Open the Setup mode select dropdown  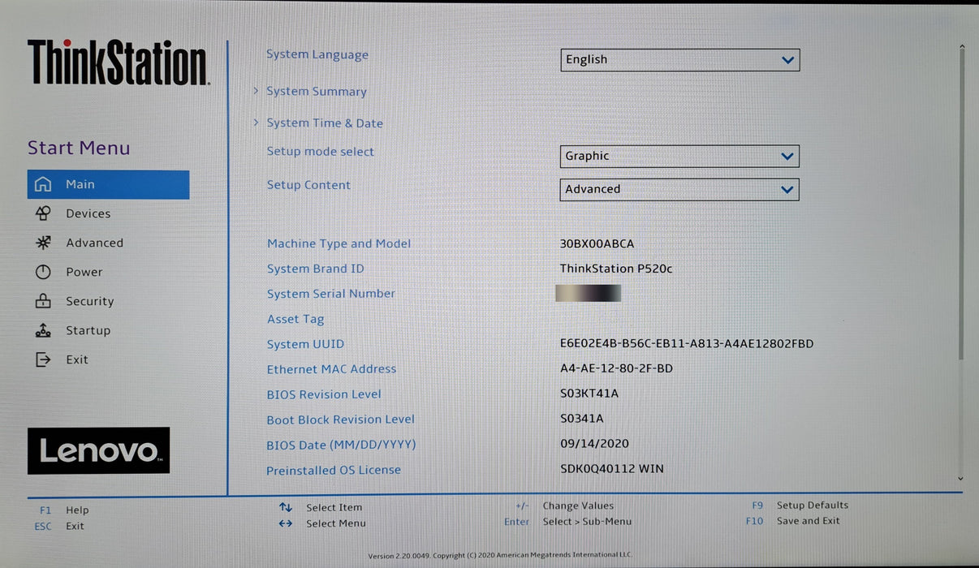680,156
